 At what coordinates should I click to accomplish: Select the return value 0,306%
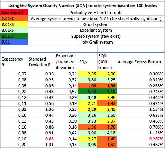[x=141, y=74]
